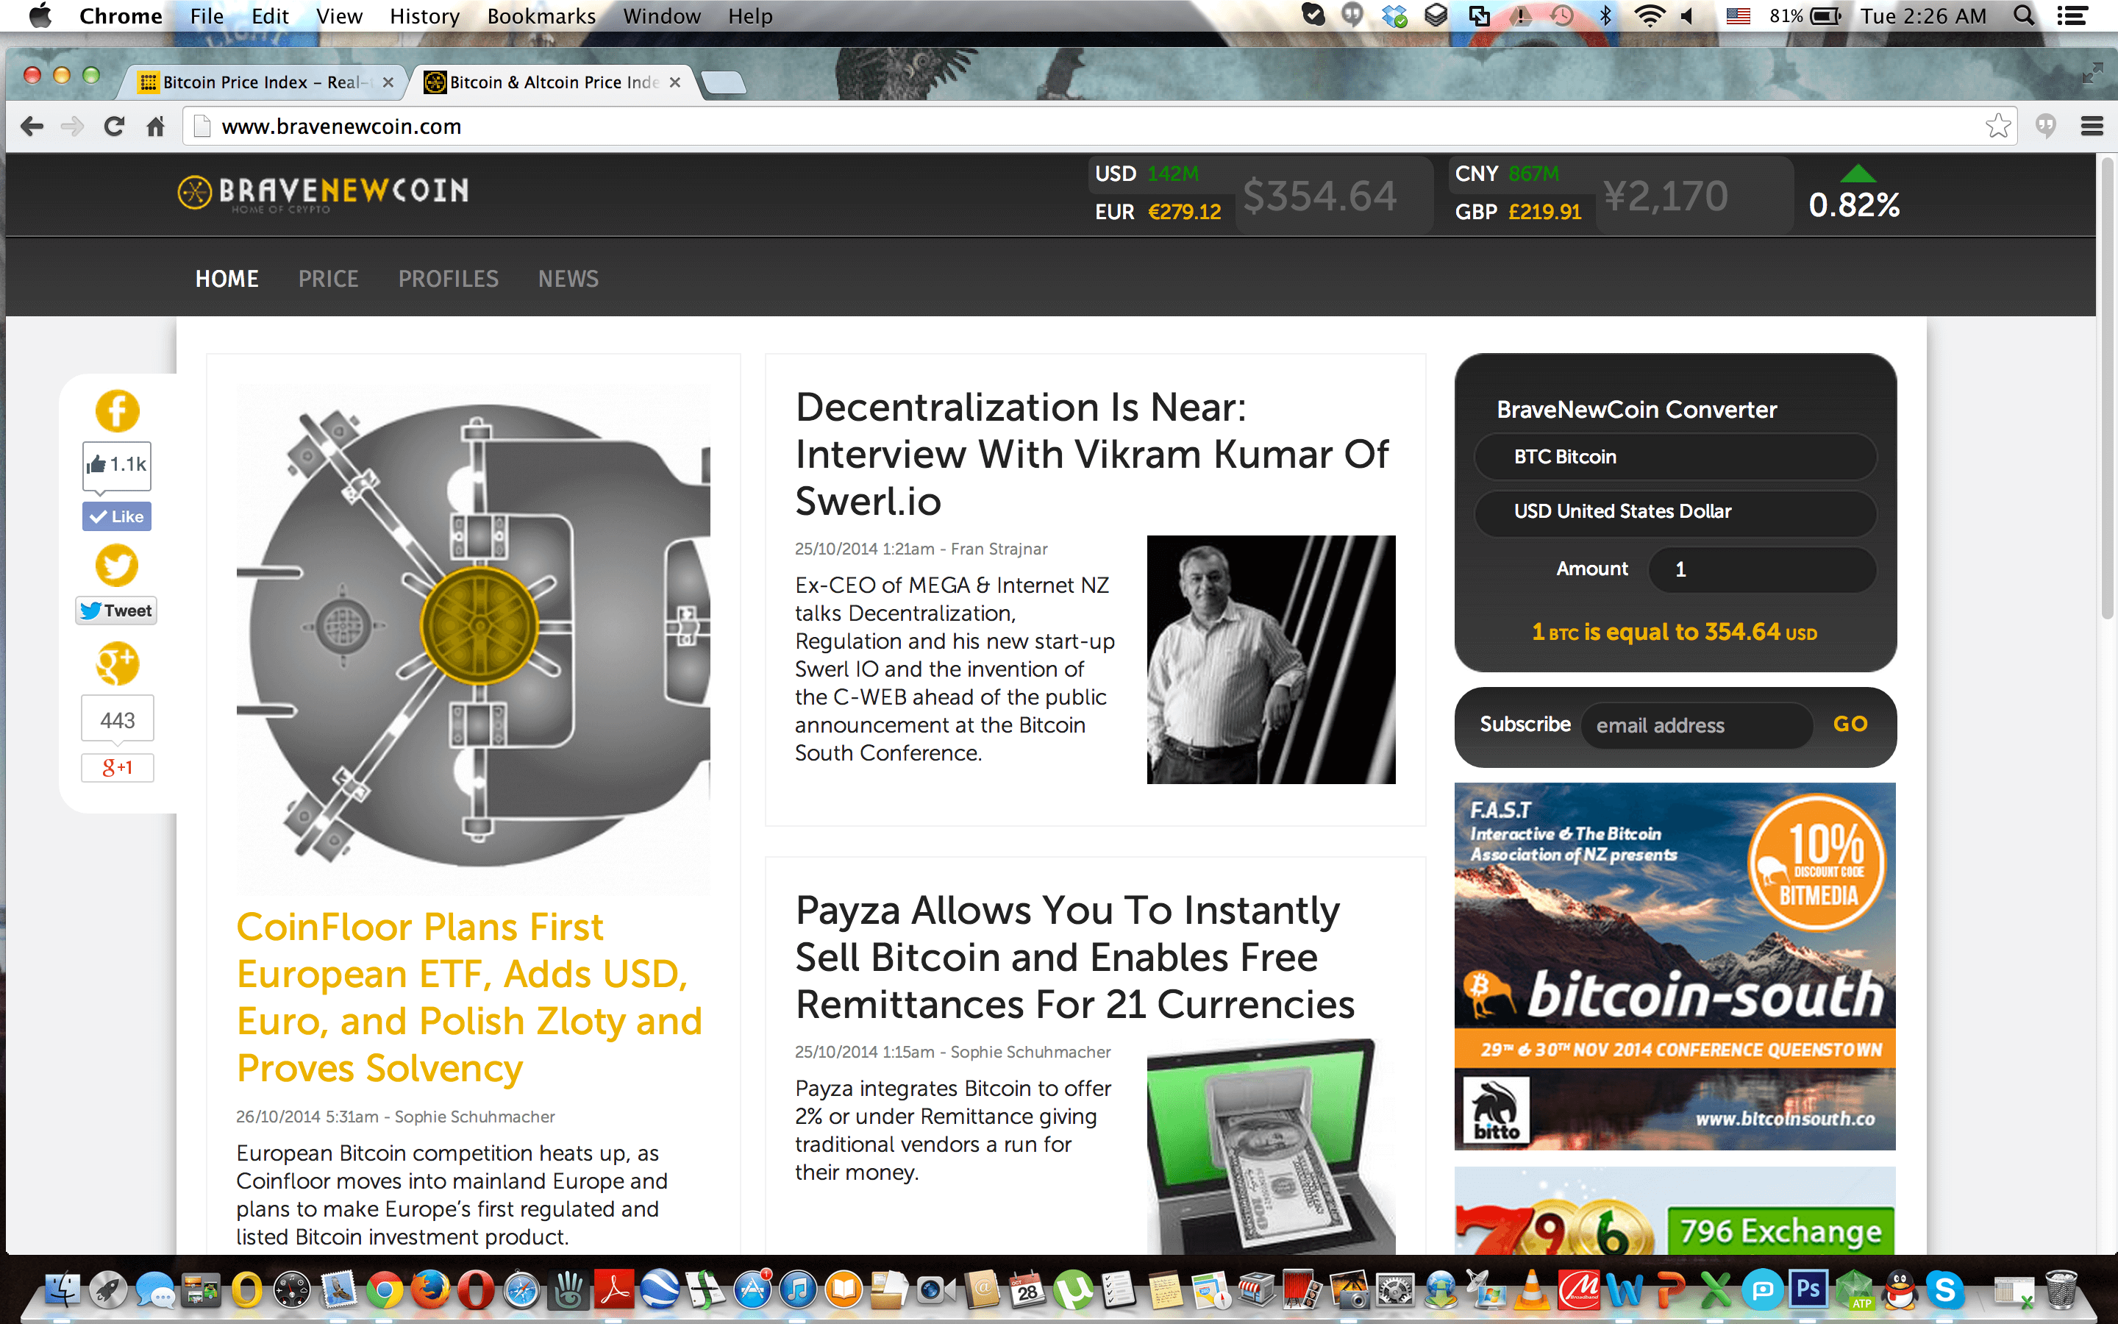Click the EUR €279.12 price
Screen dimensions: 2118x1324
click(x=1157, y=212)
